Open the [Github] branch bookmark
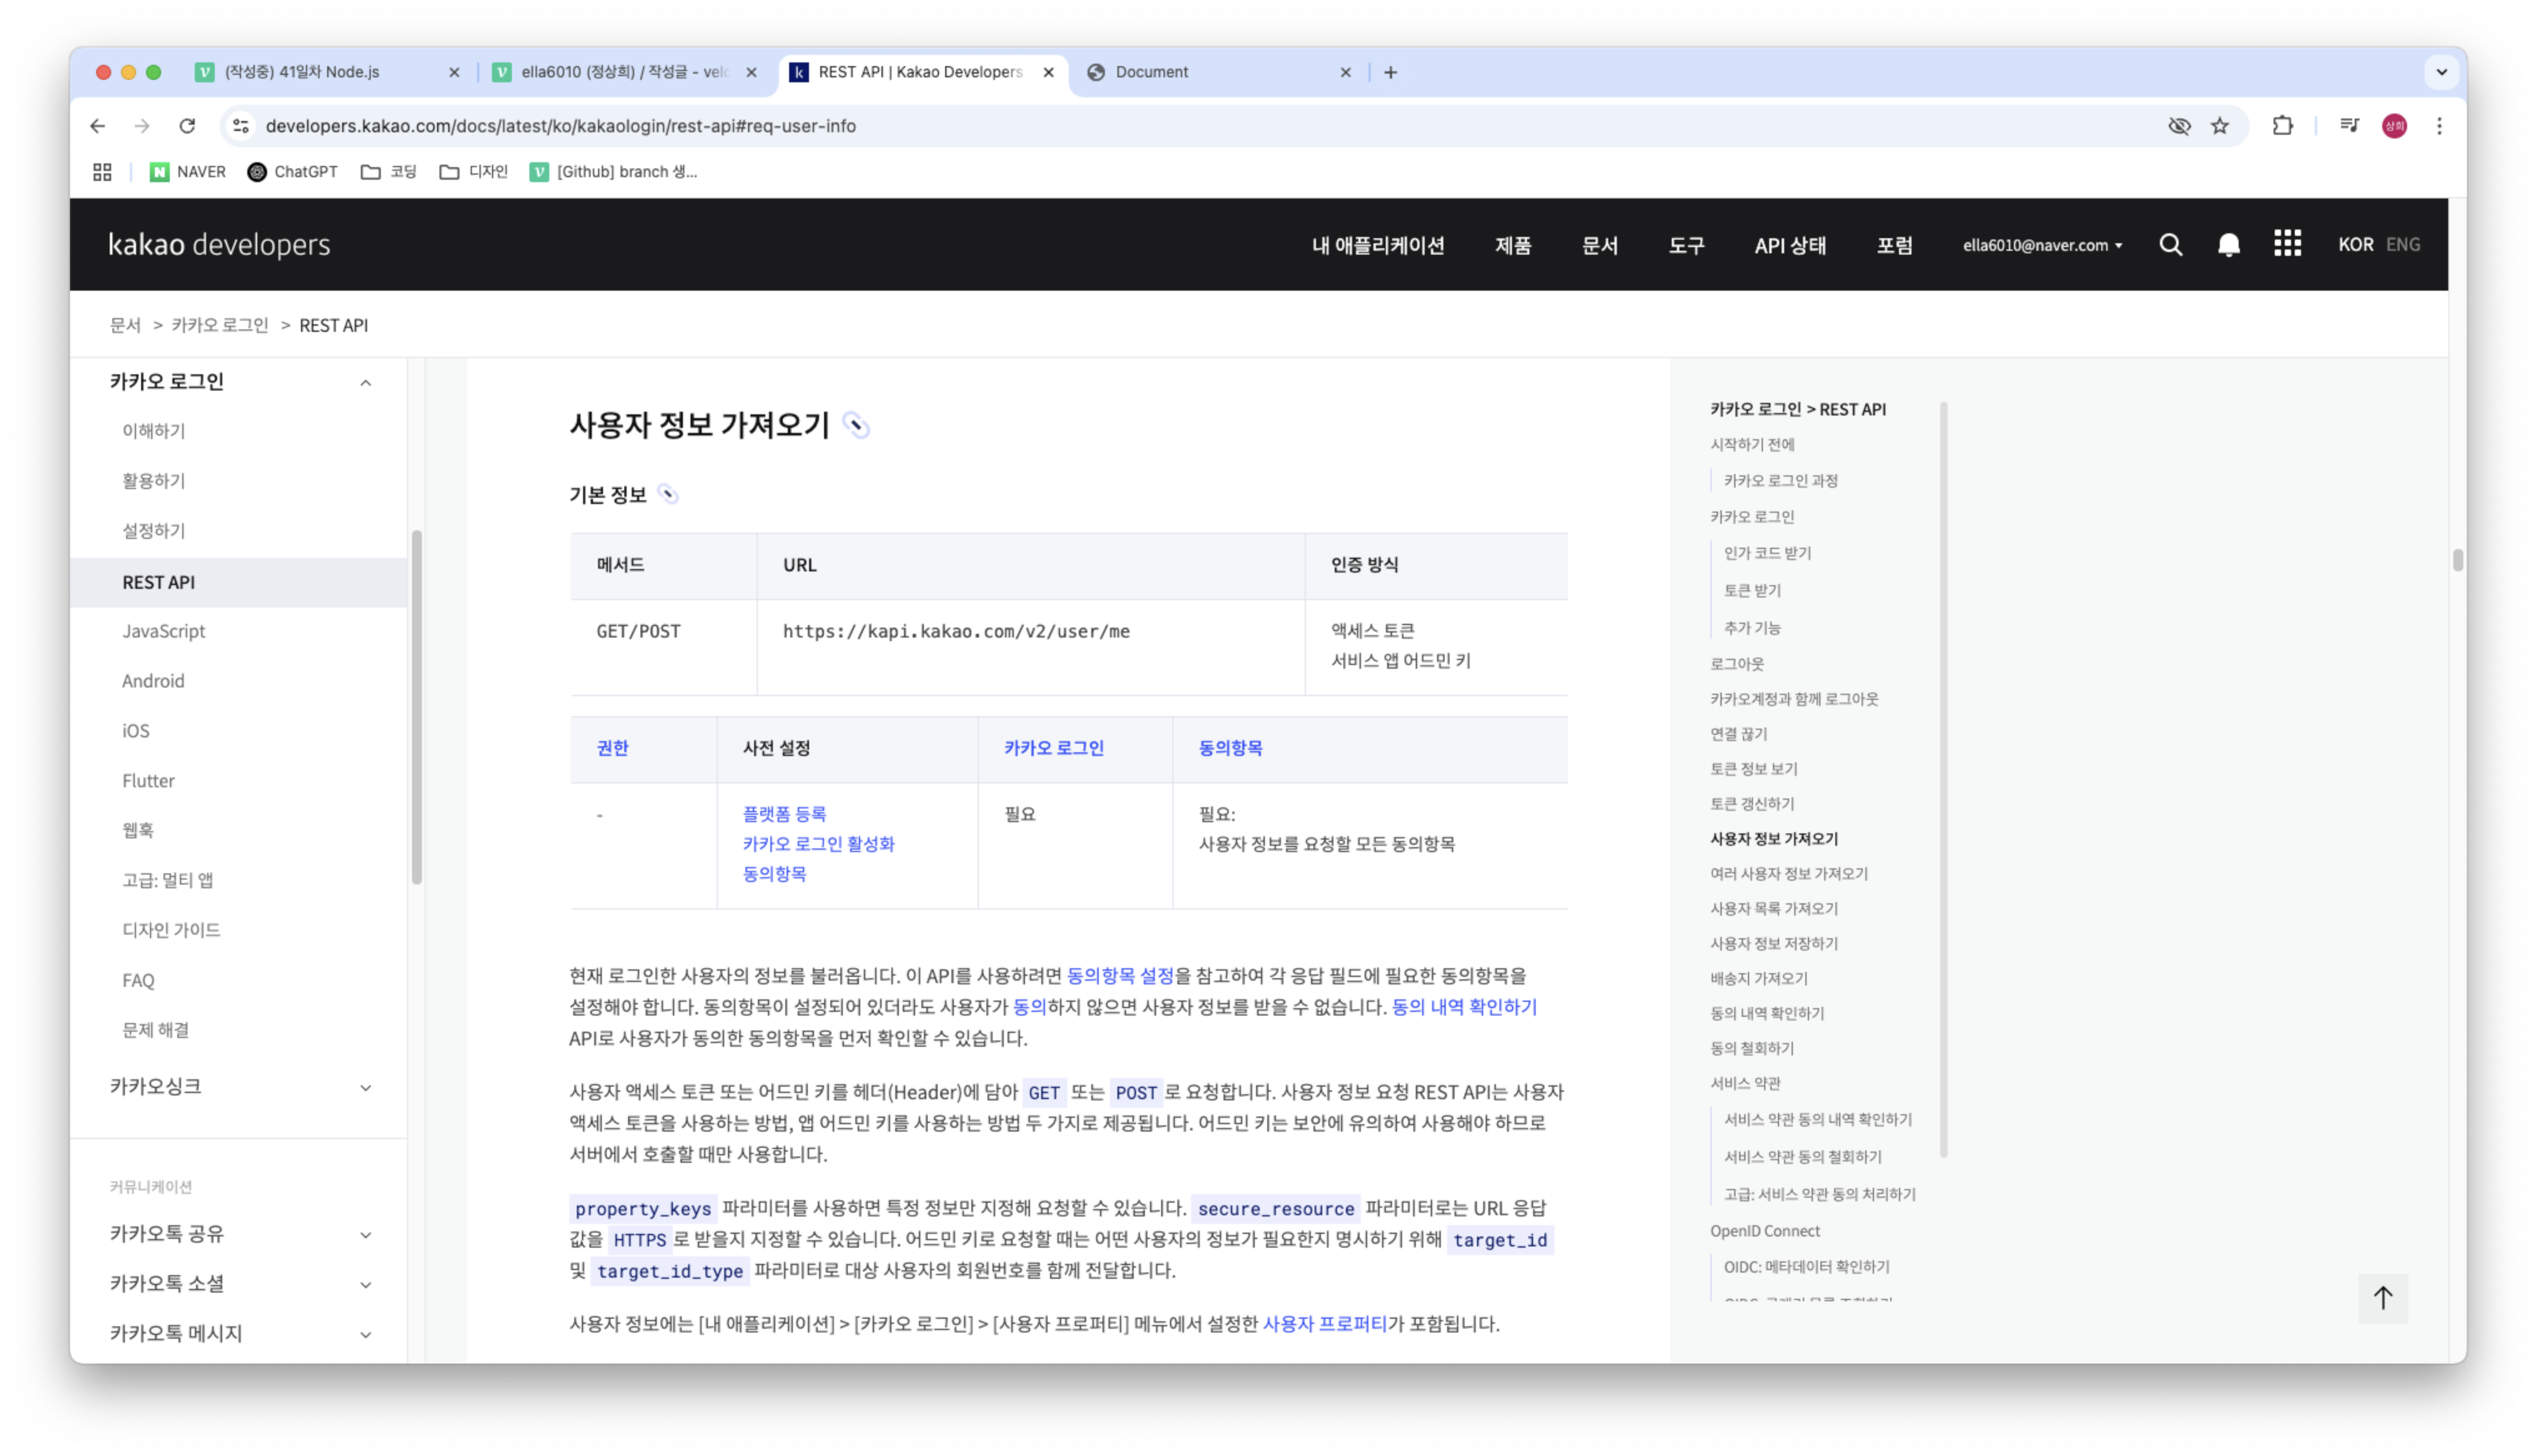This screenshot has height=1456, width=2537. 613,172
